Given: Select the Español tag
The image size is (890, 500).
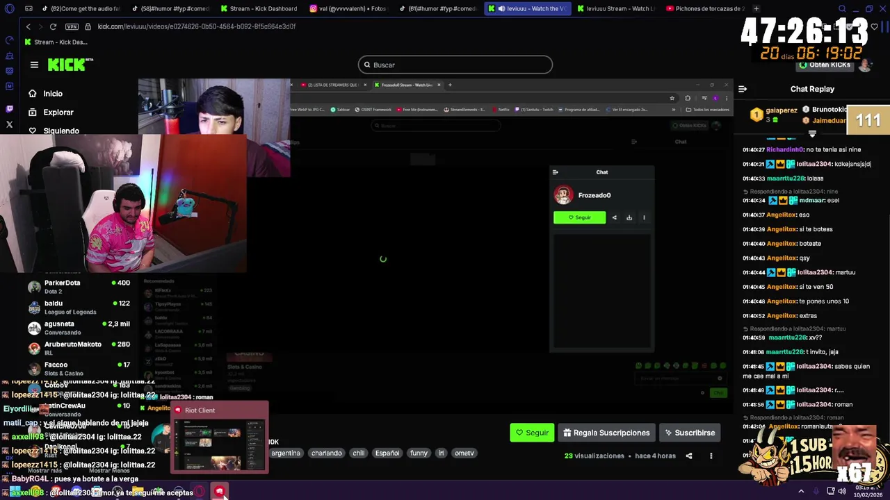Looking at the screenshot, I should point(387,453).
